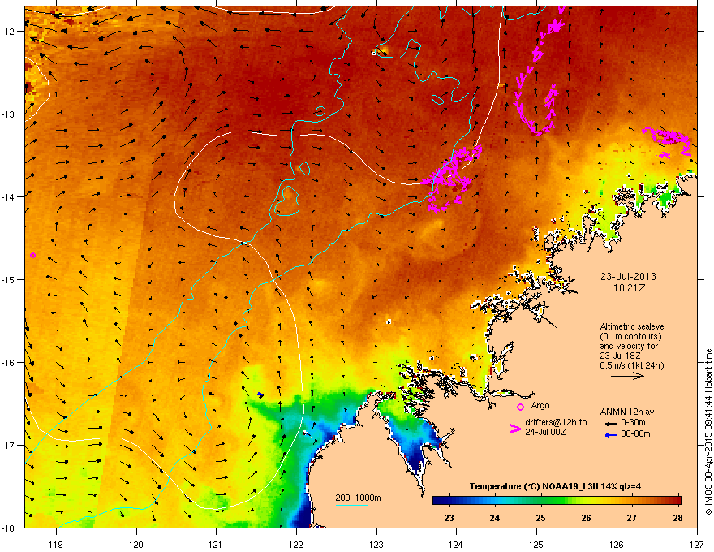714x552 pixels.
Task: Click the 'Altimetric sealevel' legend text
Action: pyautogui.click(x=633, y=326)
